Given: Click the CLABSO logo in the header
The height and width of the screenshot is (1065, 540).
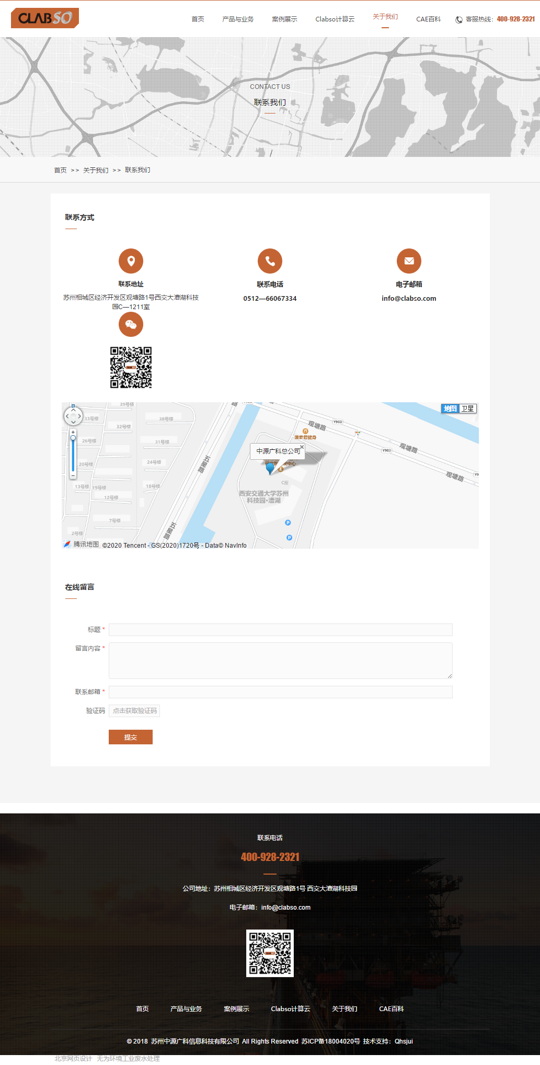Looking at the screenshot, I should pyautogui.click(x=45, y=18).
